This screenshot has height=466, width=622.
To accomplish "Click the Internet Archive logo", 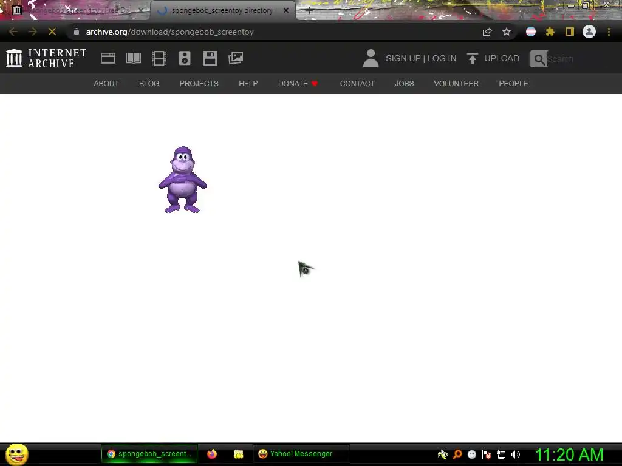I will click(x=46, y=58).
